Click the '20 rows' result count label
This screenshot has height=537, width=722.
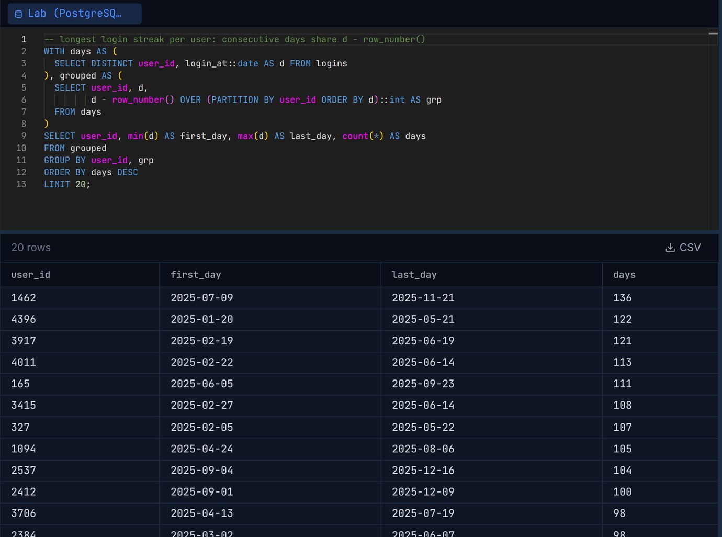[x=31, y=248]
